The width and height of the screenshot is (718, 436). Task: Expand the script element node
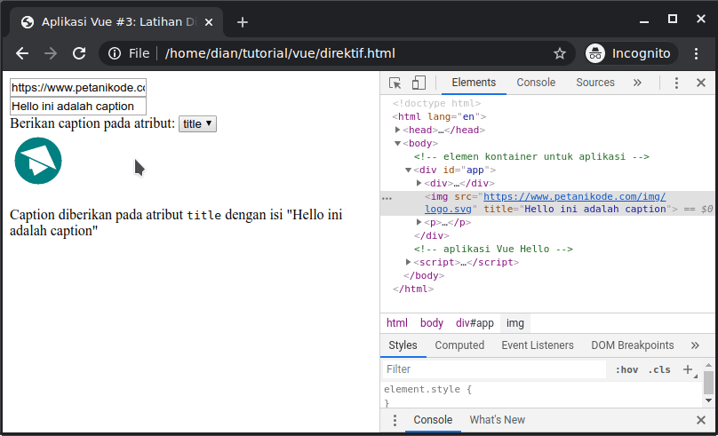click(x=409, y=262)
